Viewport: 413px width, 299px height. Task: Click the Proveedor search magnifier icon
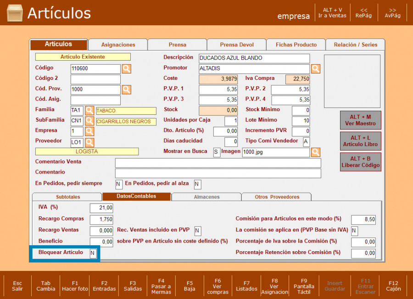click(x=89, y=142)
